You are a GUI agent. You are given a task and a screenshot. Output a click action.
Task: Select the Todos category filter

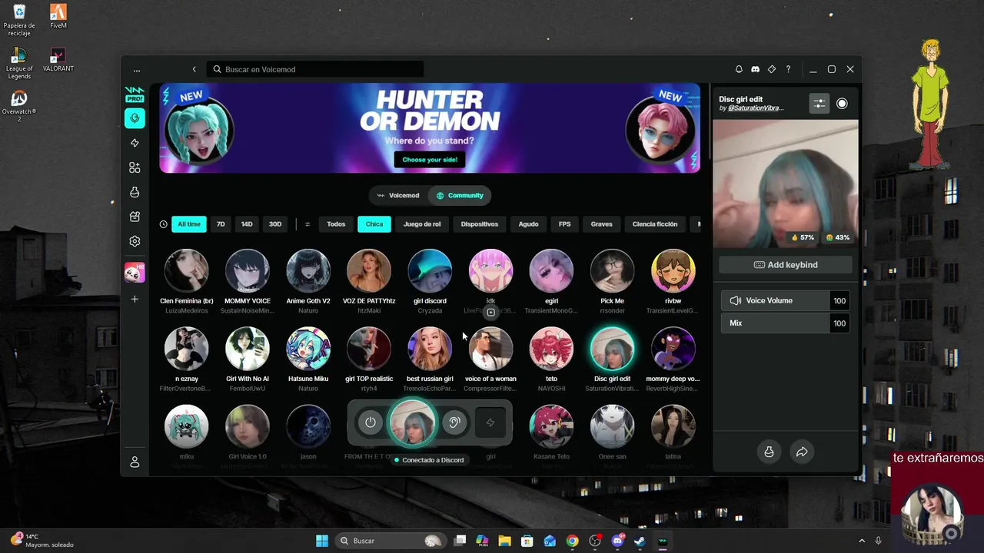(336, 224)
